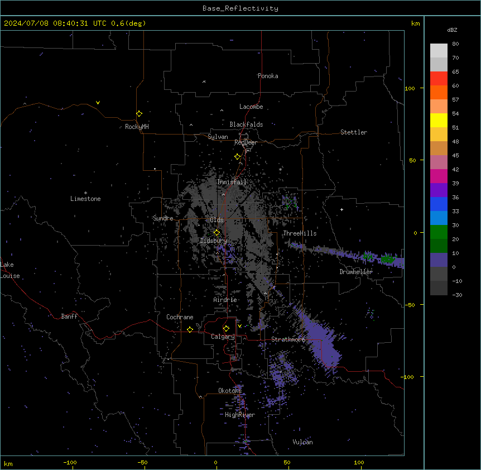This screenshot has height=470, width=481.
Task: Pick the purple 10 dBZ color swatch
Action: click(x=439, y=260)
